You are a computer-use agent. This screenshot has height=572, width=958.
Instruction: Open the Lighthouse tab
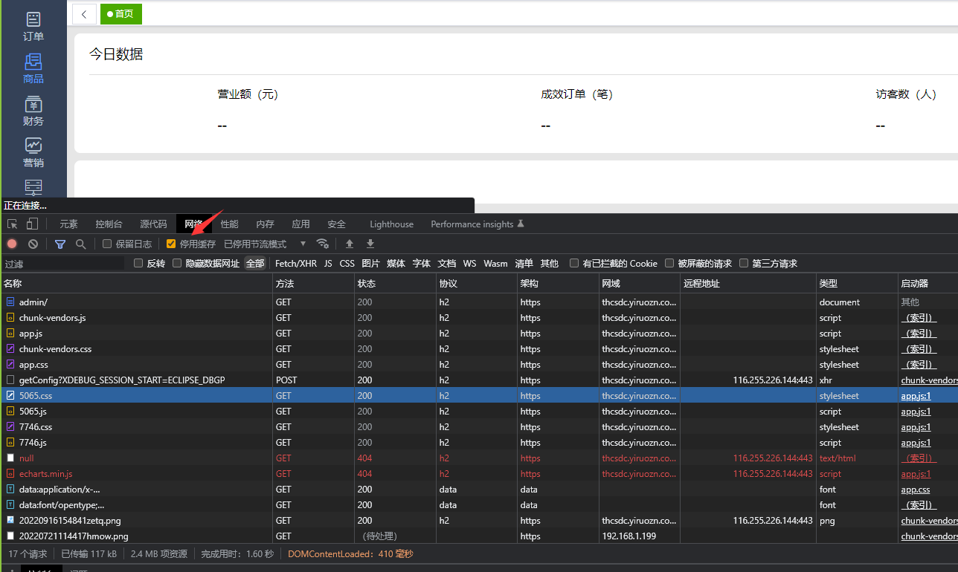[x=391, y=224]
